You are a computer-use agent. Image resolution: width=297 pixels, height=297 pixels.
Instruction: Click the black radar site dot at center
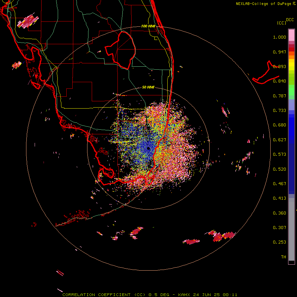click(x=148, y=148)
